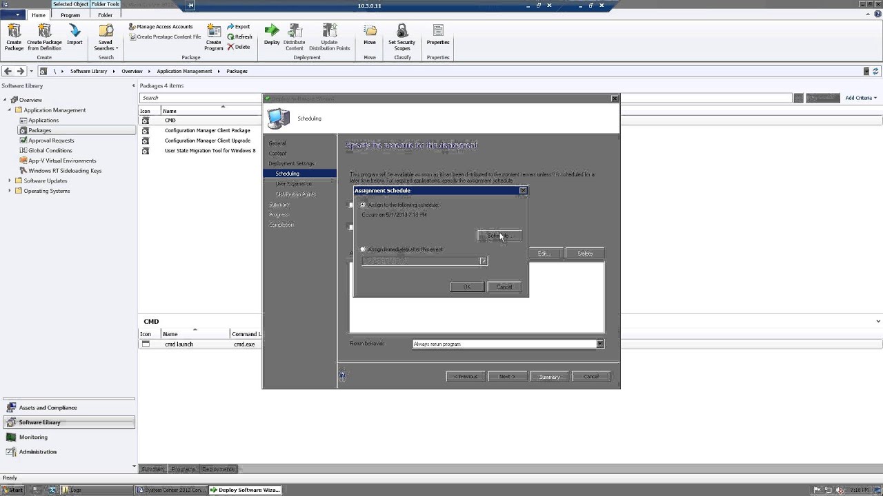Image resolution: width=883 pixels, height=496 pixels.
Task: Open the Monitoring workspace
Action: click(69, 437)
